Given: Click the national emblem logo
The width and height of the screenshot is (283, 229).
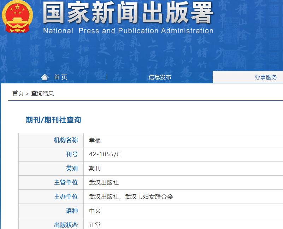Looking at the screenshot, I should [17, 16].
